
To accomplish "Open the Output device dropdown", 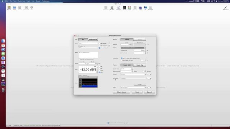I will (133, 74).
